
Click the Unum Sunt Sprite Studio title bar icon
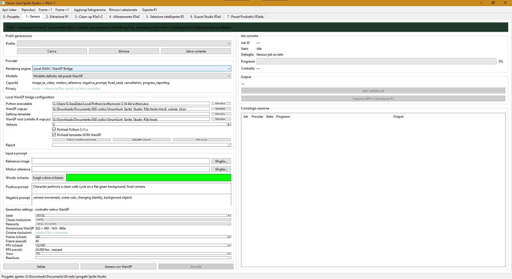3,3
